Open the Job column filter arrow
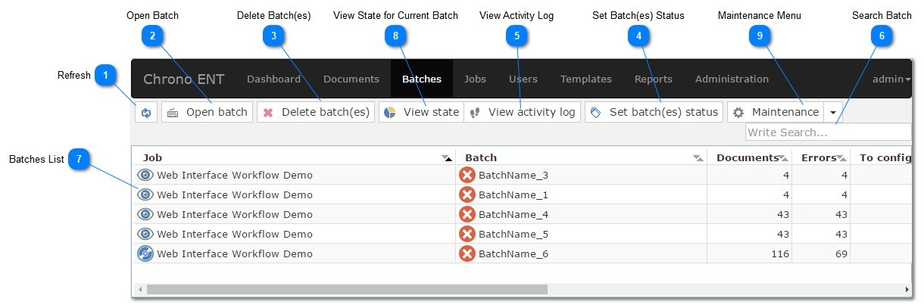 447,158
